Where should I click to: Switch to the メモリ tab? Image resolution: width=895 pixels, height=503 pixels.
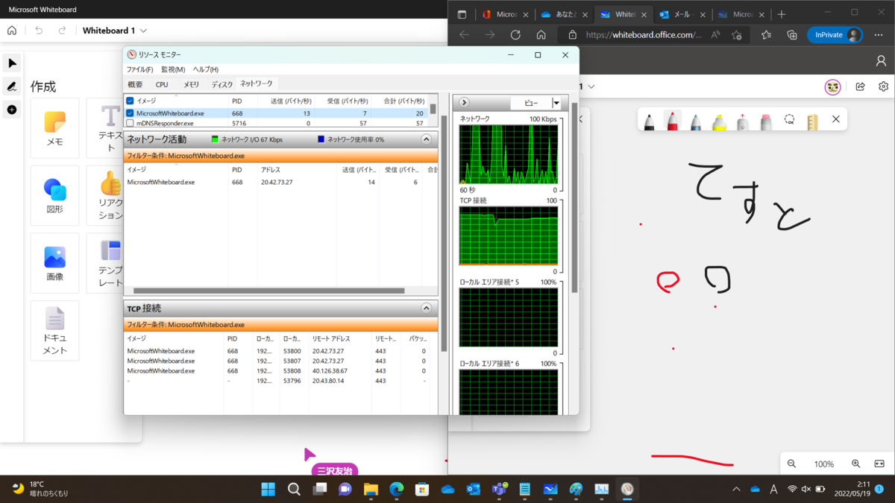(191, 85)
